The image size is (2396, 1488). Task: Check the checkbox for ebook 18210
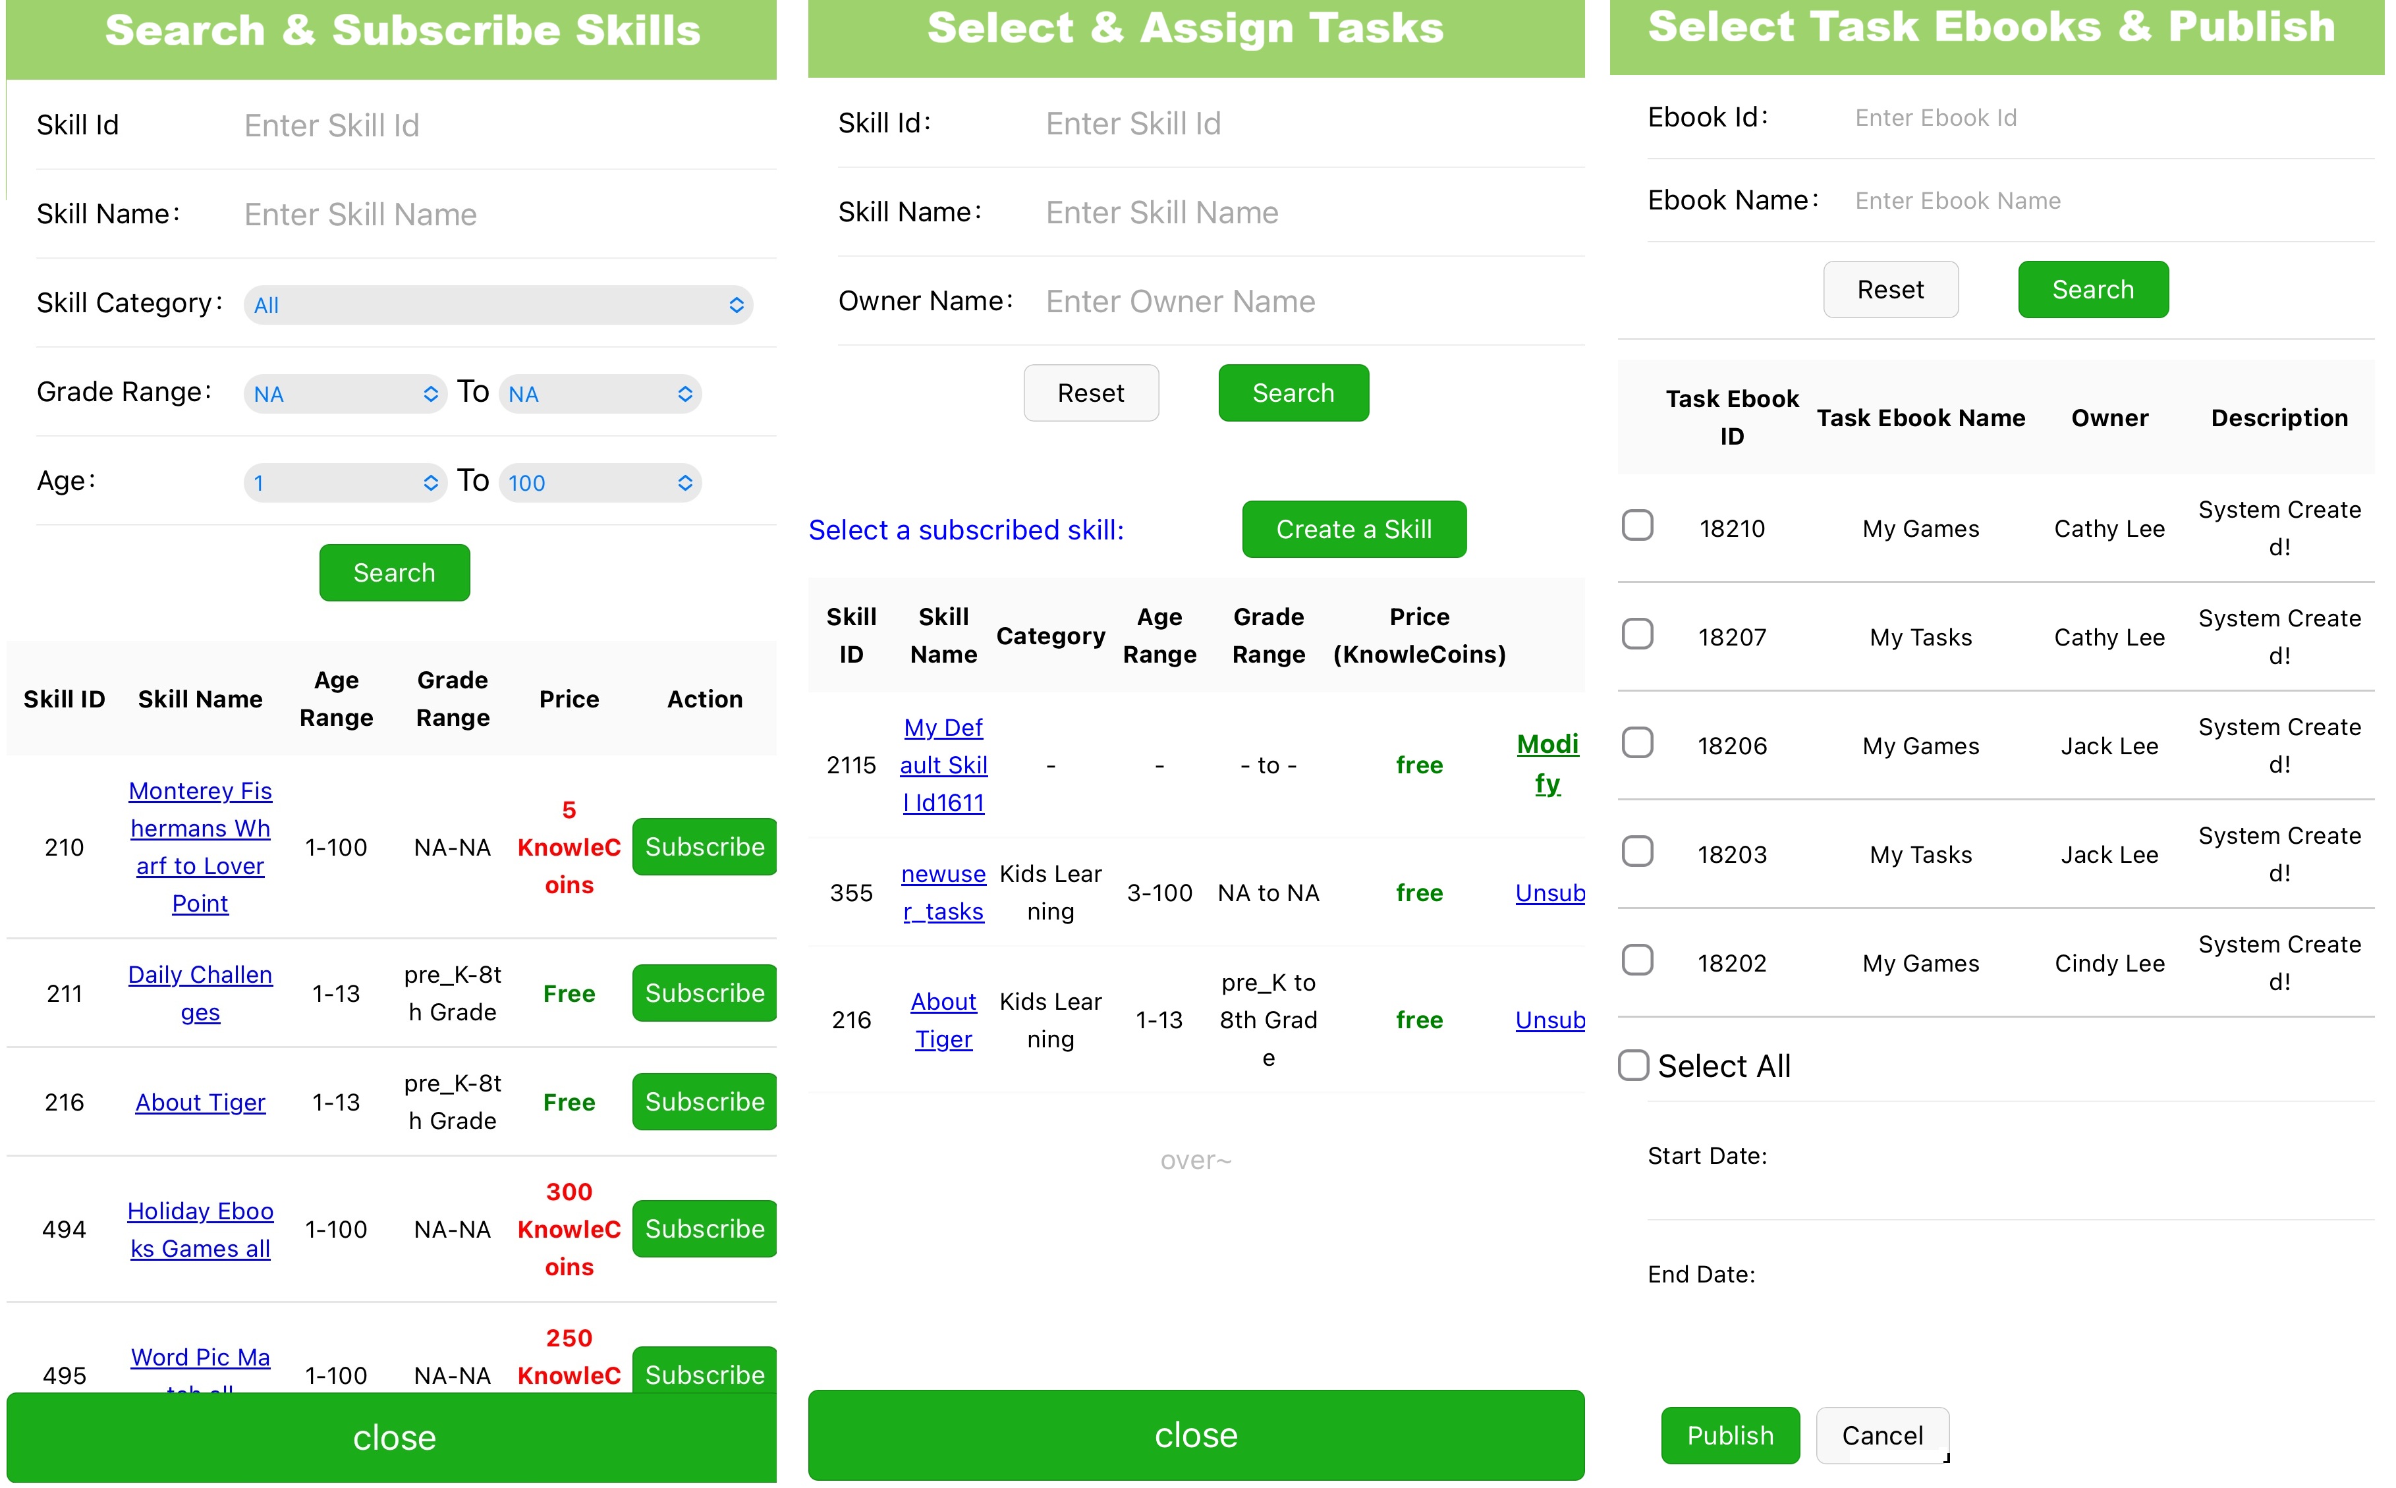click(1636, 526)
